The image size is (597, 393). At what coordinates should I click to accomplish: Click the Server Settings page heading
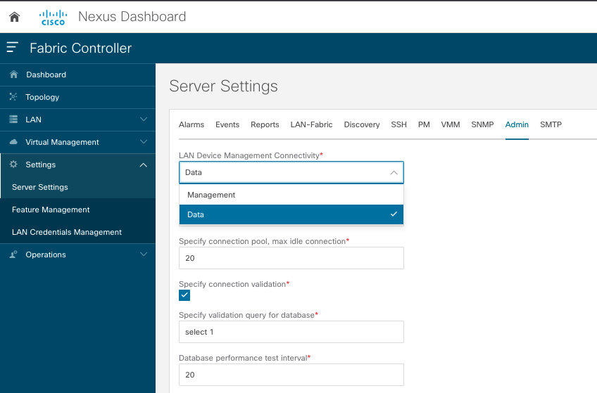point(223,86)
